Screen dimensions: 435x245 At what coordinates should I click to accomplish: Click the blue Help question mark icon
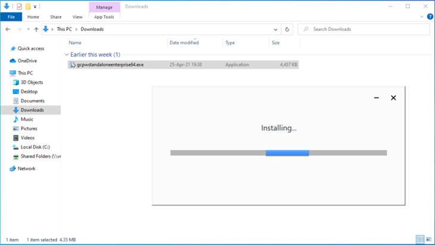[430, 17]
